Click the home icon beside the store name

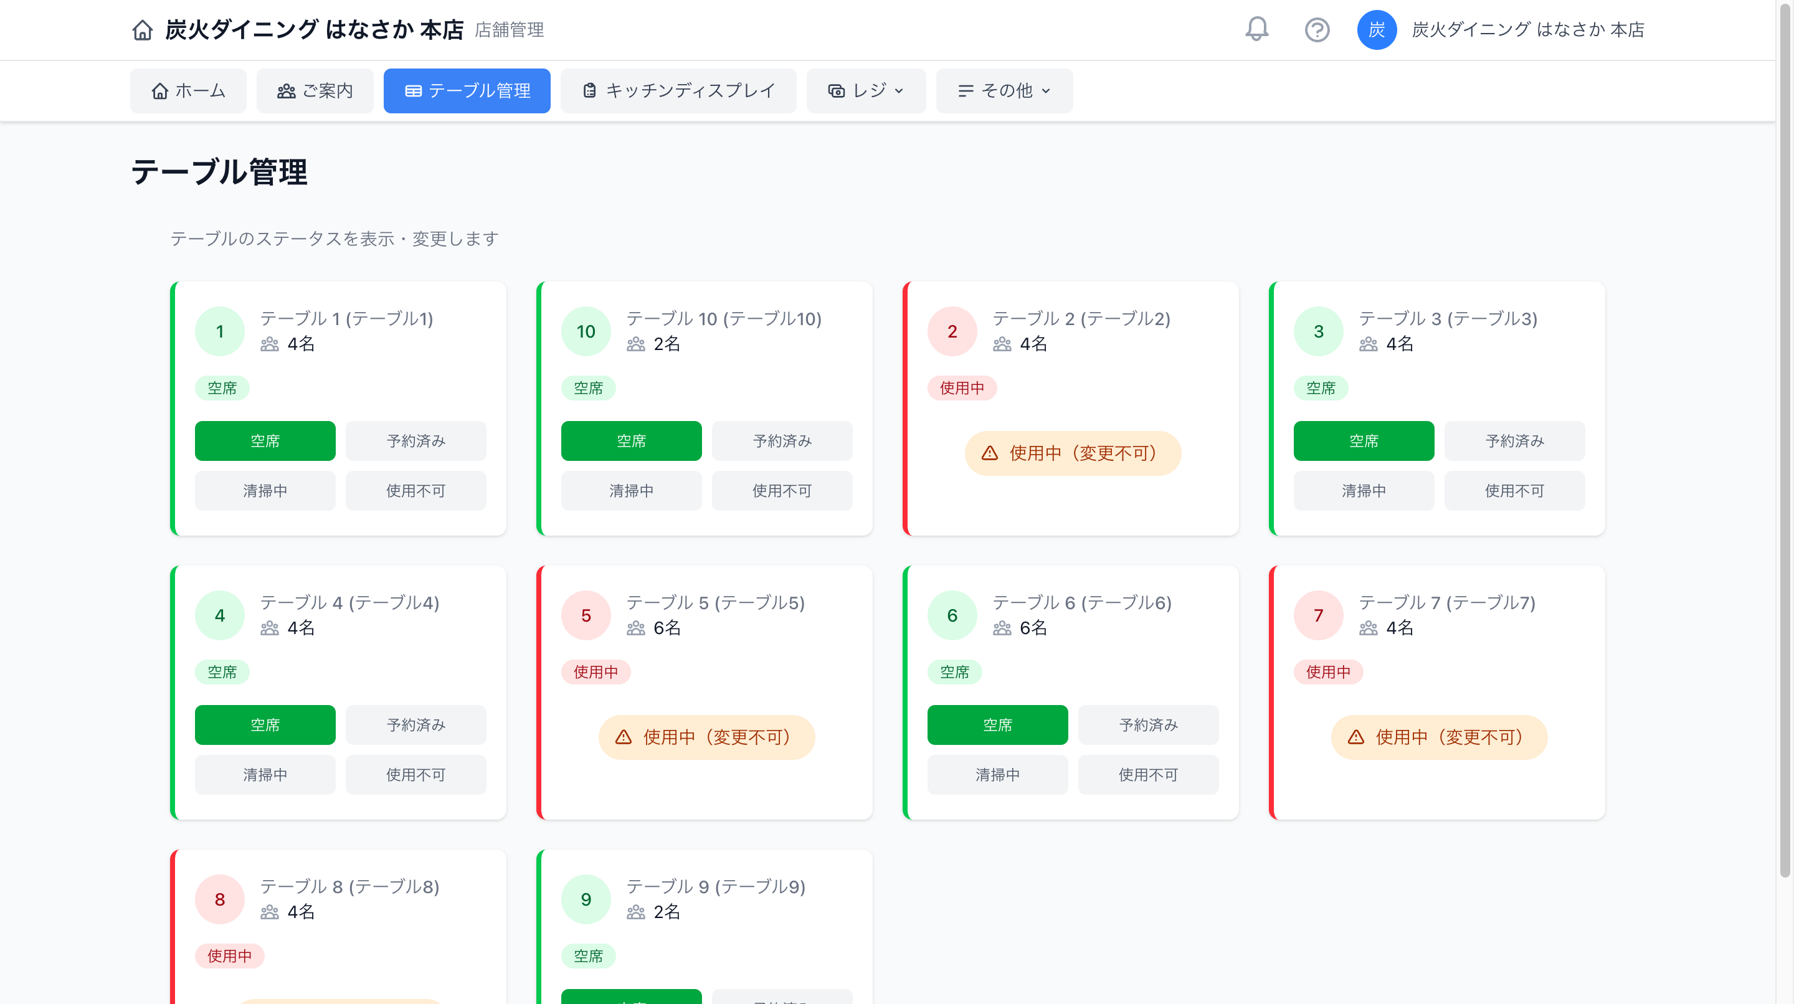(142, 30)
